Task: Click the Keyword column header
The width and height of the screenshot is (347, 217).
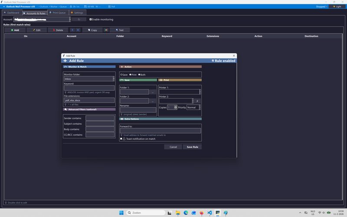Action: pos(167,36)
